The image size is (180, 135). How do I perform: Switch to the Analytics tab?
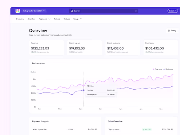point(31,19)
